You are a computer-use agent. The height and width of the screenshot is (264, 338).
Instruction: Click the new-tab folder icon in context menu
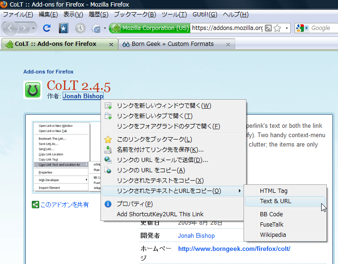[108, 116]
